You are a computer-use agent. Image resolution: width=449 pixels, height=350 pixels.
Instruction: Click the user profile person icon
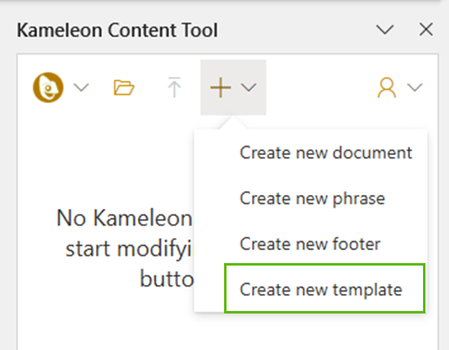(386, 88)
